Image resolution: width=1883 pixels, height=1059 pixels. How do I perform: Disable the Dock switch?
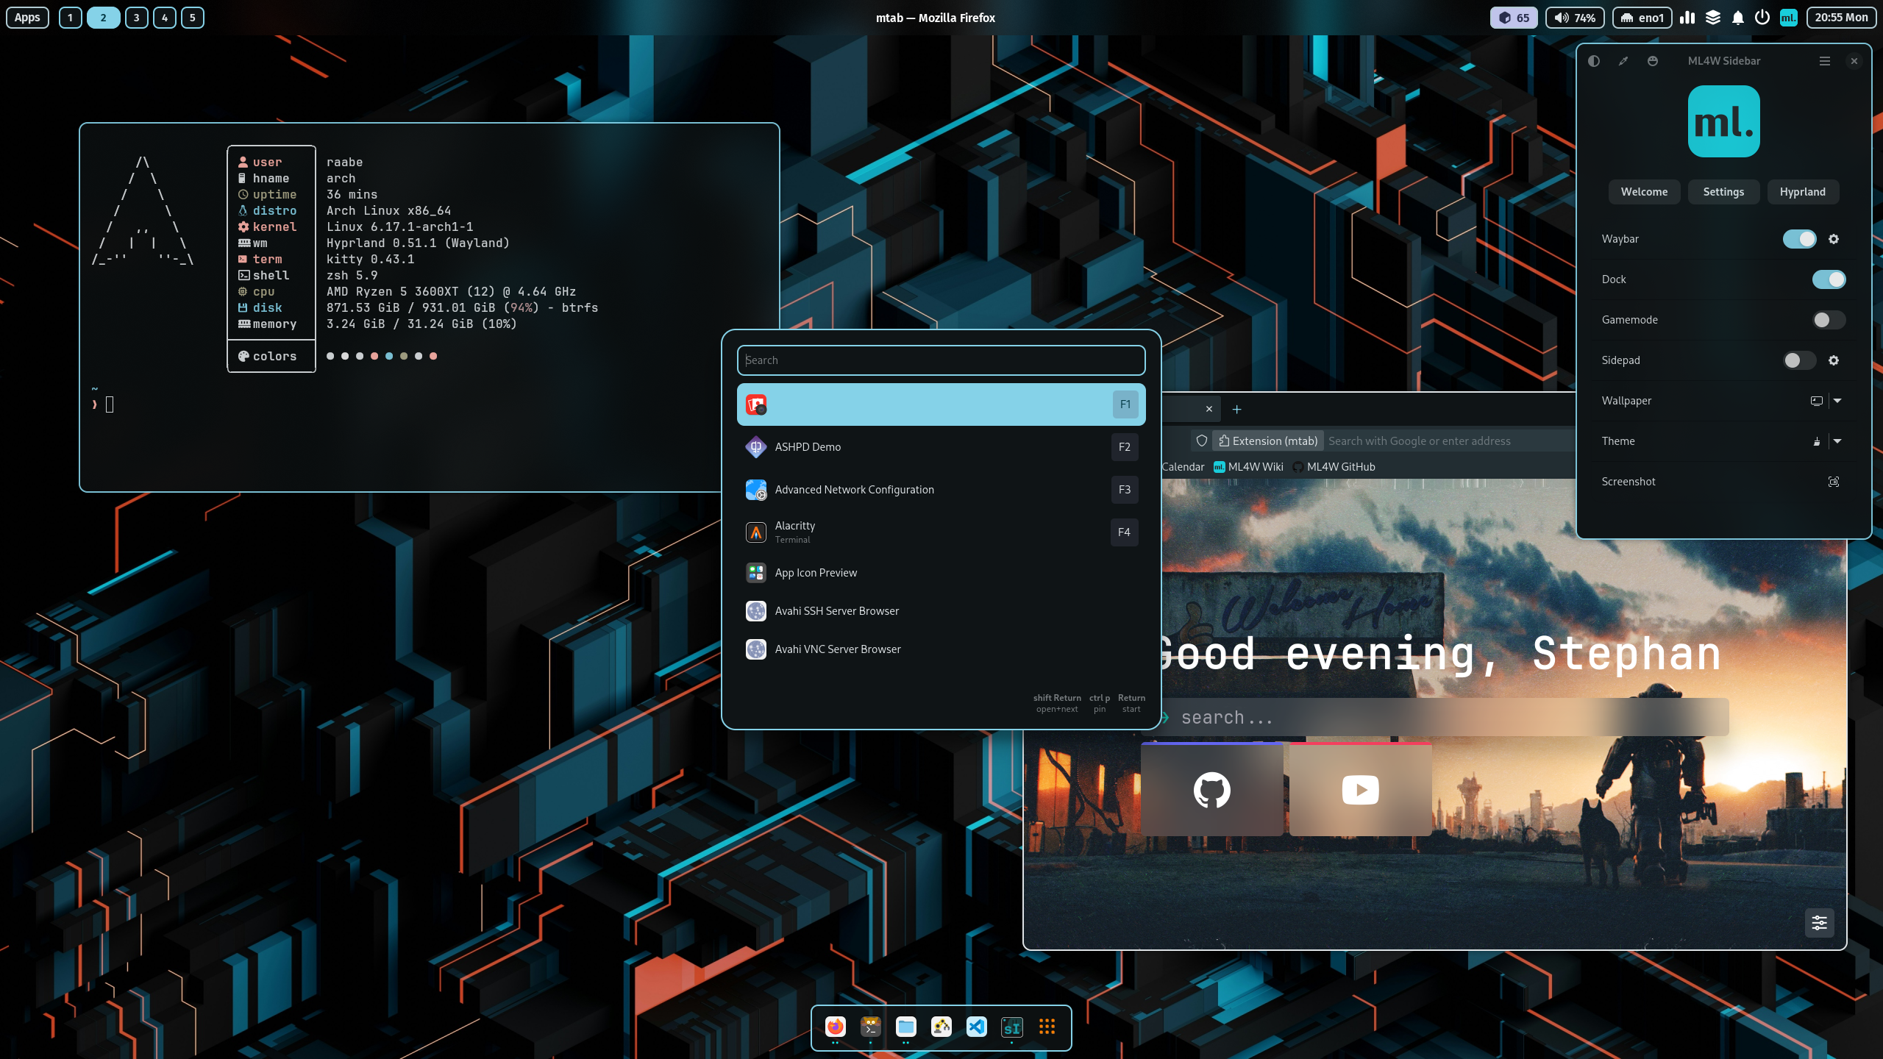(x=1829, y=279)
